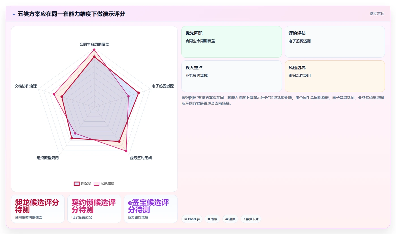
Task: Click the 匹配度 legend label
Action: pyautogui.click(x=86, y=183)
